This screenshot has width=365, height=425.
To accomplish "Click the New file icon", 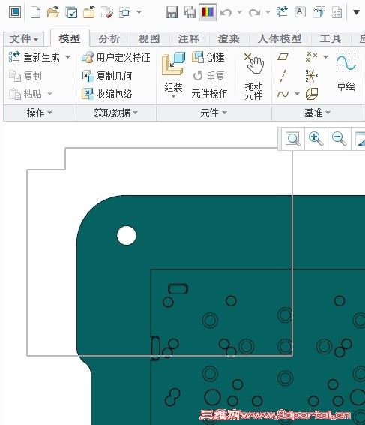I will (35, 12).
